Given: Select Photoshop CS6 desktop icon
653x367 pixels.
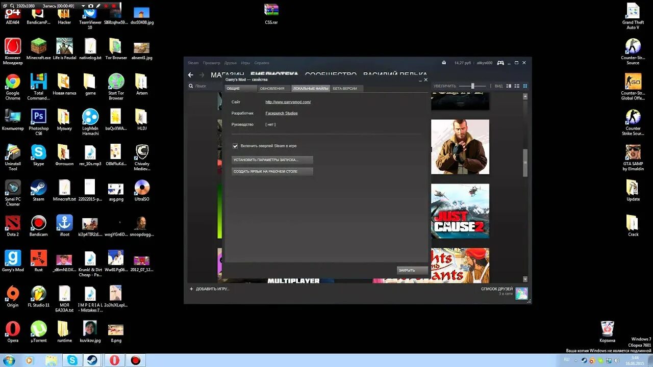Looking at the screenshot, I should [x=39, y=122].
